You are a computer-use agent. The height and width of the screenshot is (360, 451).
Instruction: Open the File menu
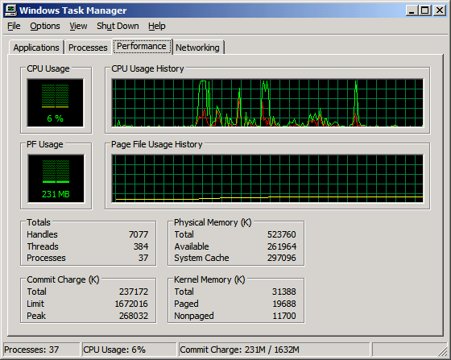point(14,26)
